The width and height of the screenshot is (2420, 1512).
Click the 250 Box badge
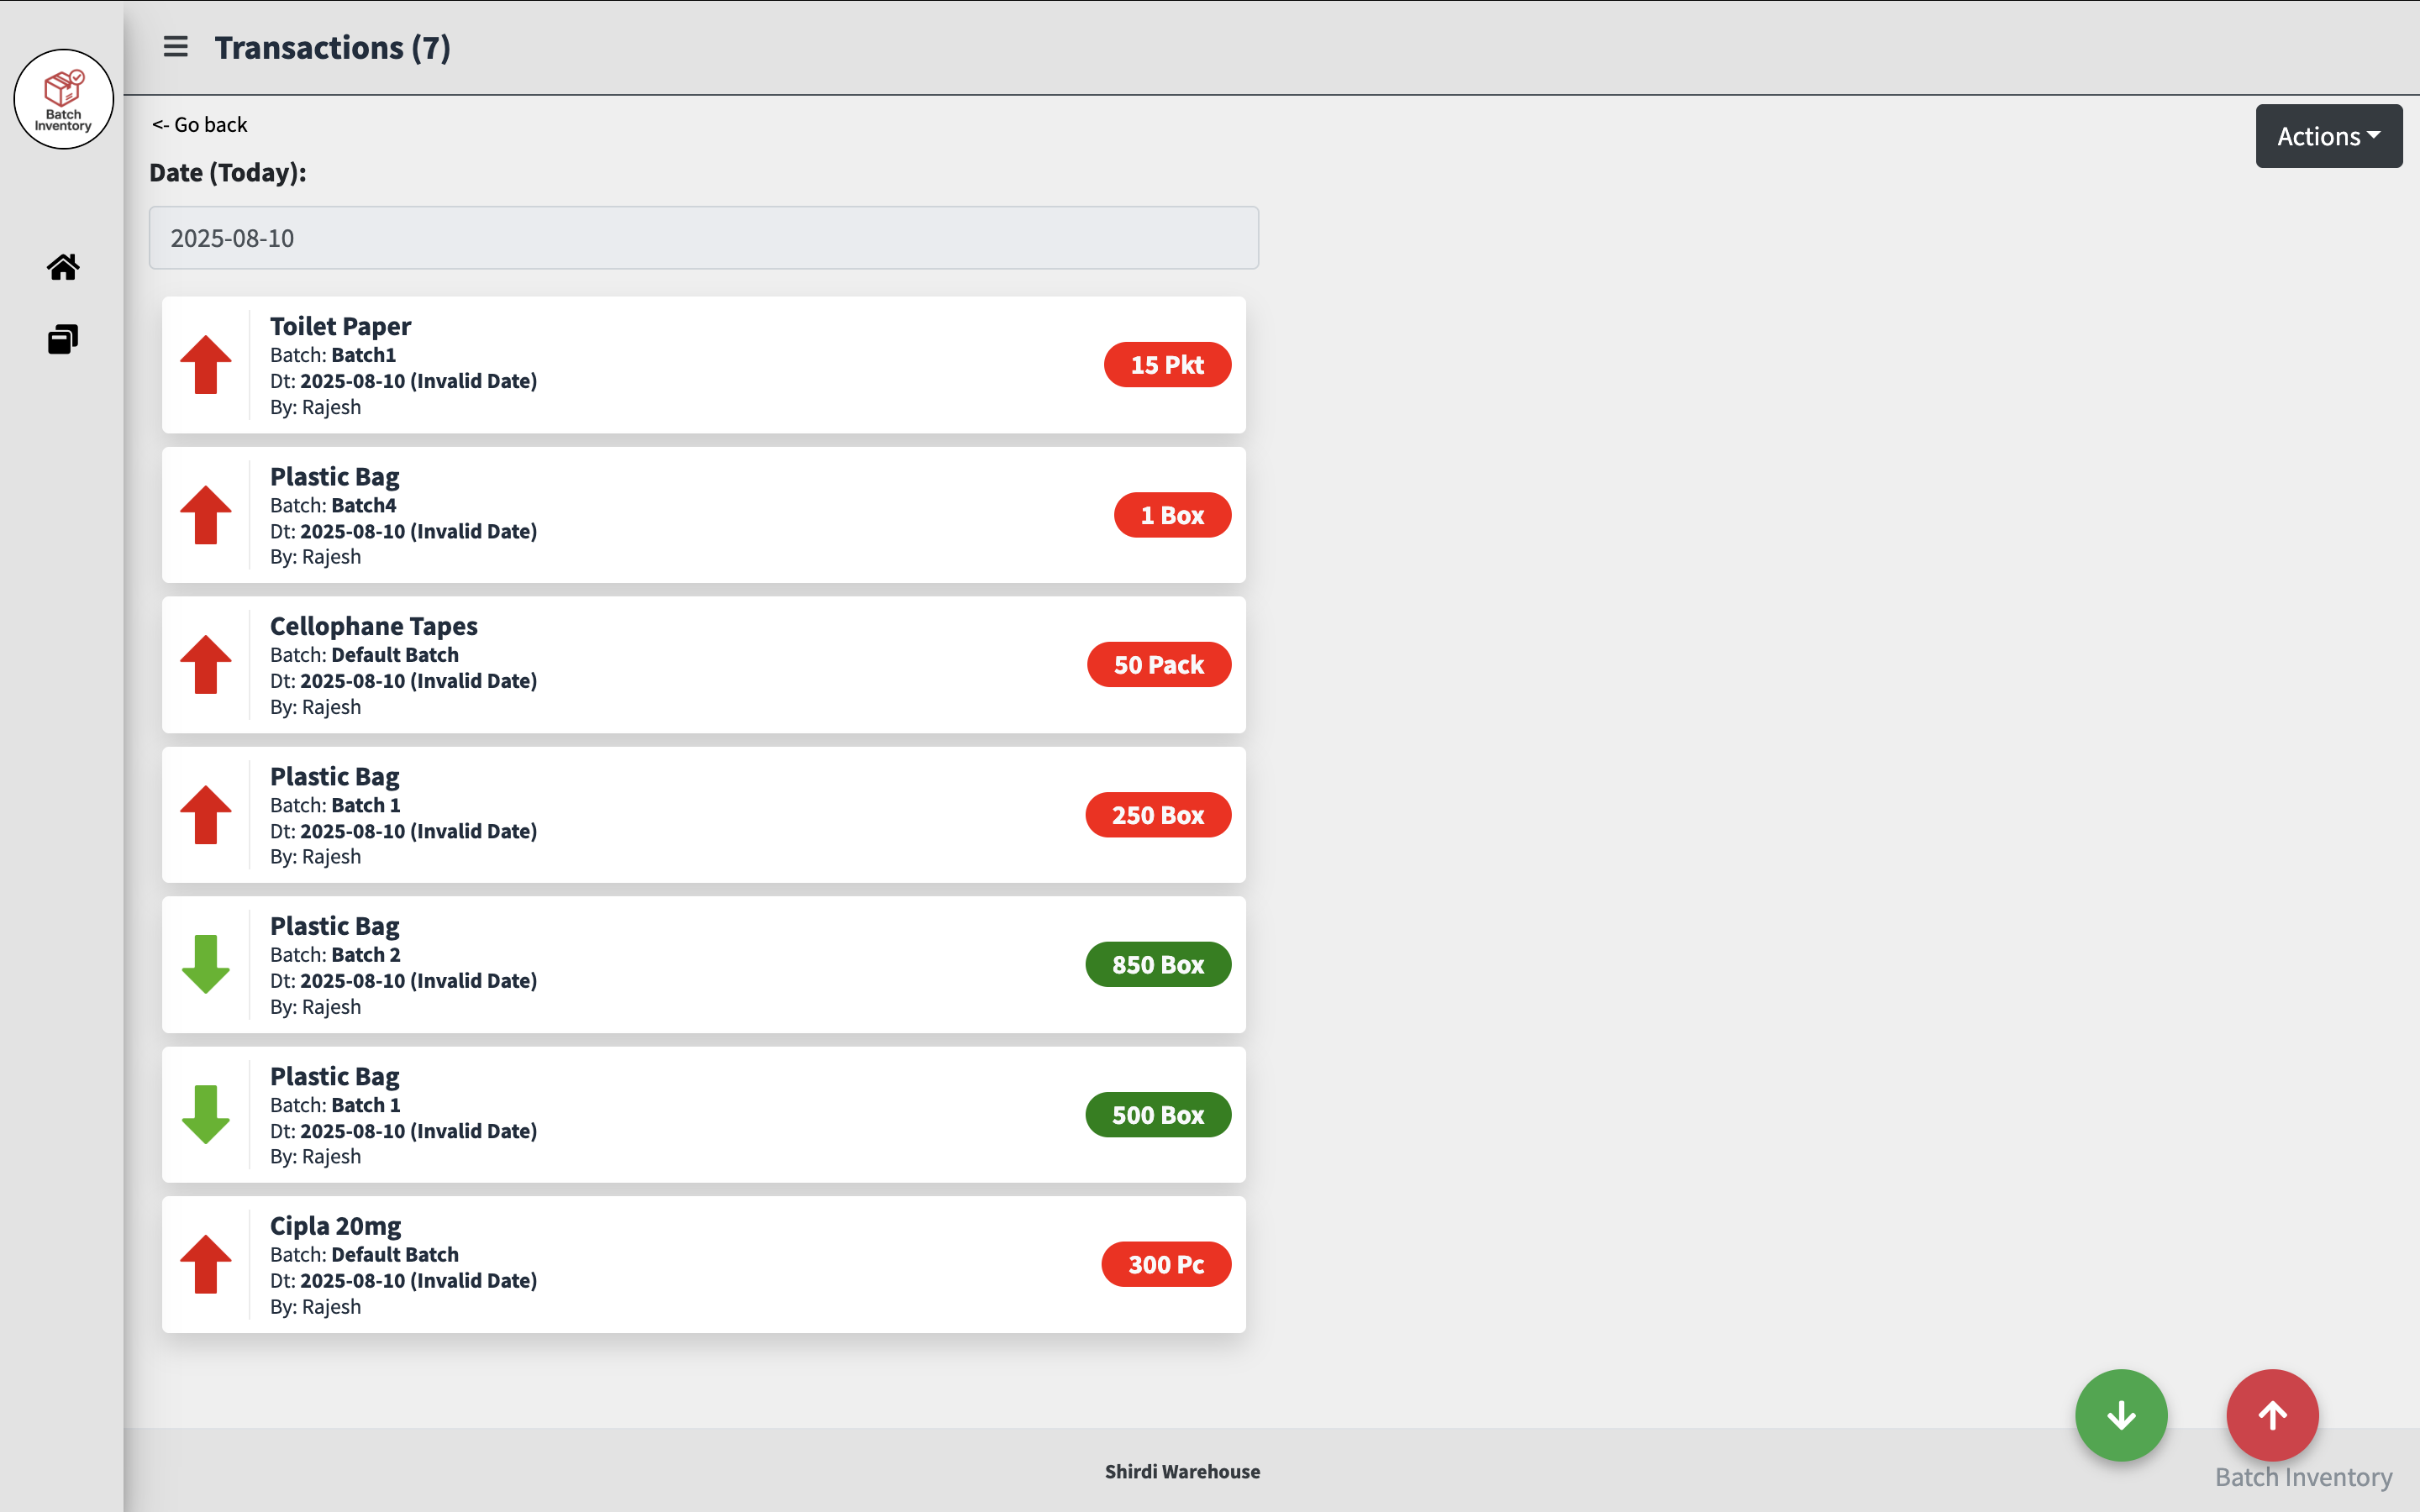pyautogui.click(x=1158, y=815)
